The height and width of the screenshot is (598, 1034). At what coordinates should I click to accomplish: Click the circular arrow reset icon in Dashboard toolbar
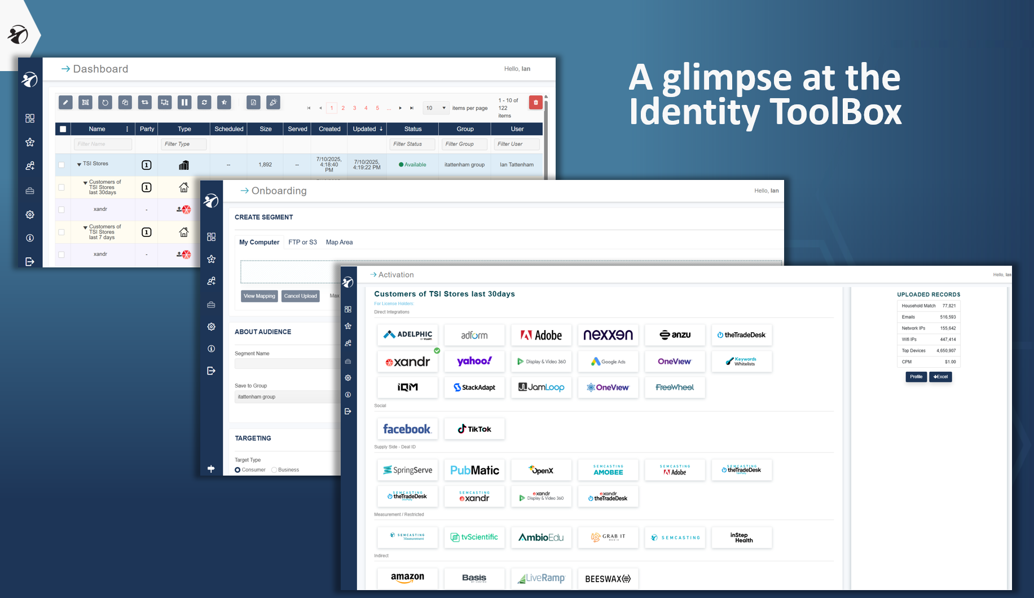click(x=105, y=102)
